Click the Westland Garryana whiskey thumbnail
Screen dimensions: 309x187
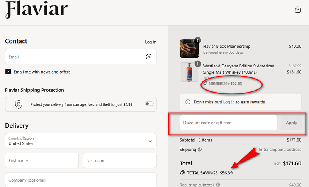point(189,72)
